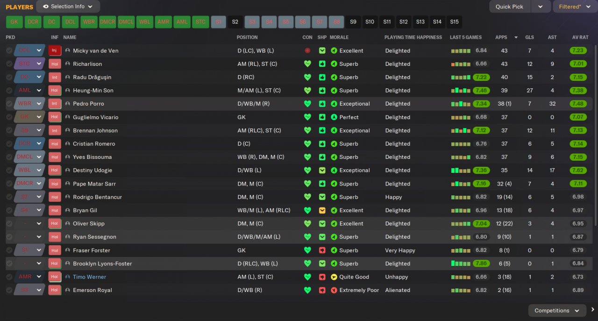The image size is (598, 321).
Task: Toggle the selection tick for Fraser Forster
Action: (9, 250)
